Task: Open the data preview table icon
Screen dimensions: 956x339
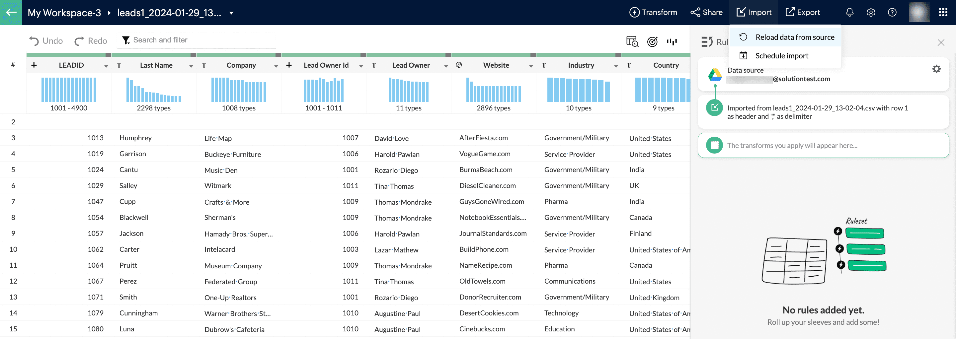Action: click(632, 41)
